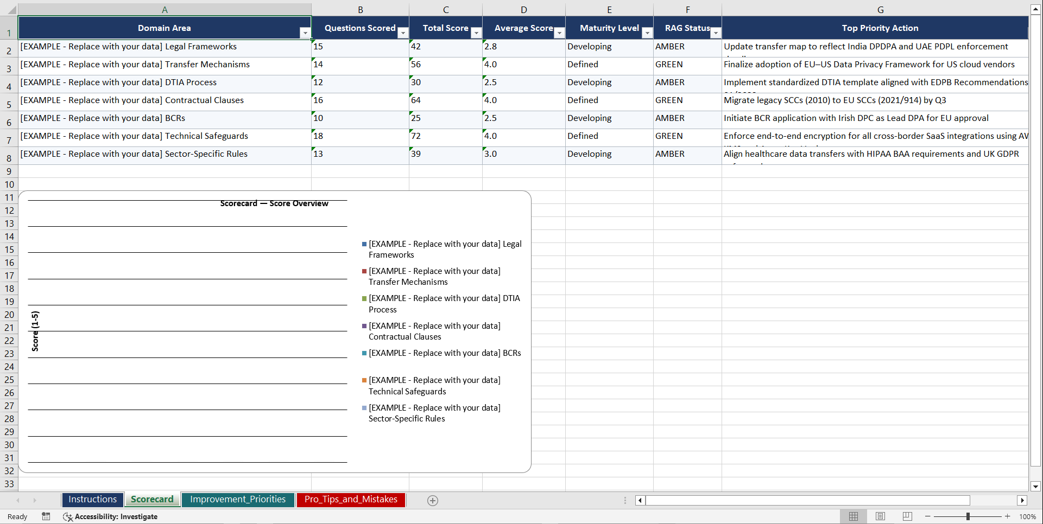Select the legend entry for Transfer Mechanisms
The height and width of the screenshot is (524, 1043).
point(434,276)
